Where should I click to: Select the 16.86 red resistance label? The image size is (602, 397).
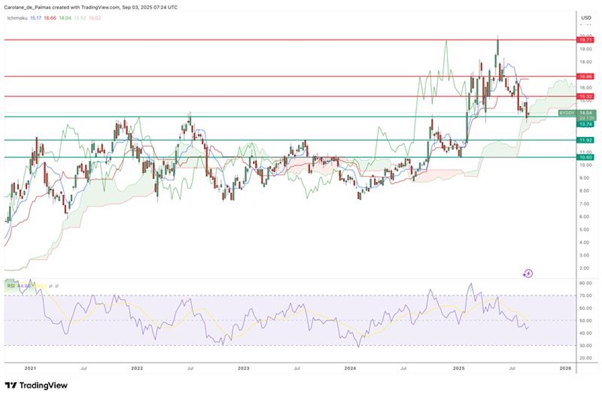point(586,76)
